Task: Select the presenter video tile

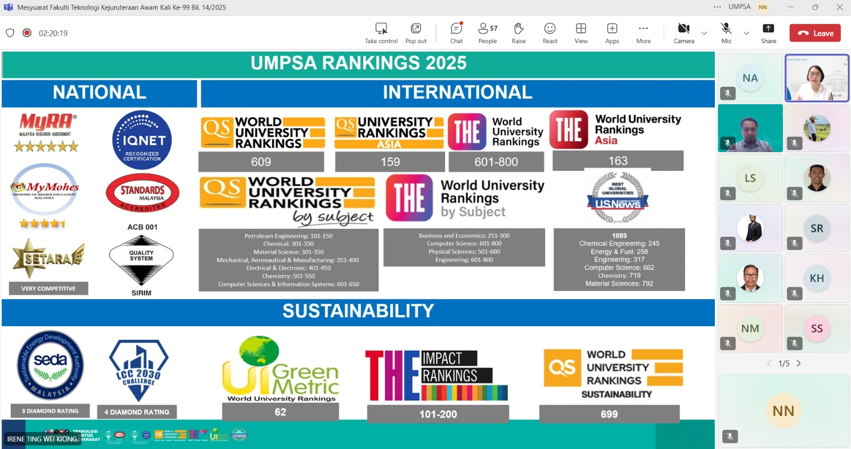Action: click(816, 78)
